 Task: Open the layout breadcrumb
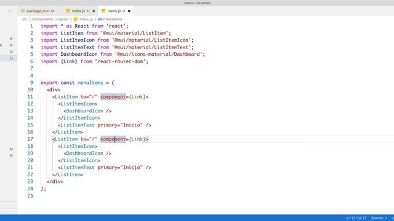click(x=63, y=19)
